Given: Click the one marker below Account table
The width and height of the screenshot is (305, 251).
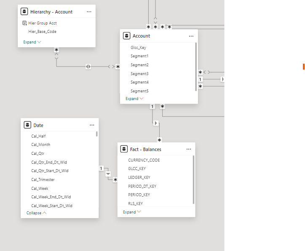Looking at the screenshot, I should [152, 106].
